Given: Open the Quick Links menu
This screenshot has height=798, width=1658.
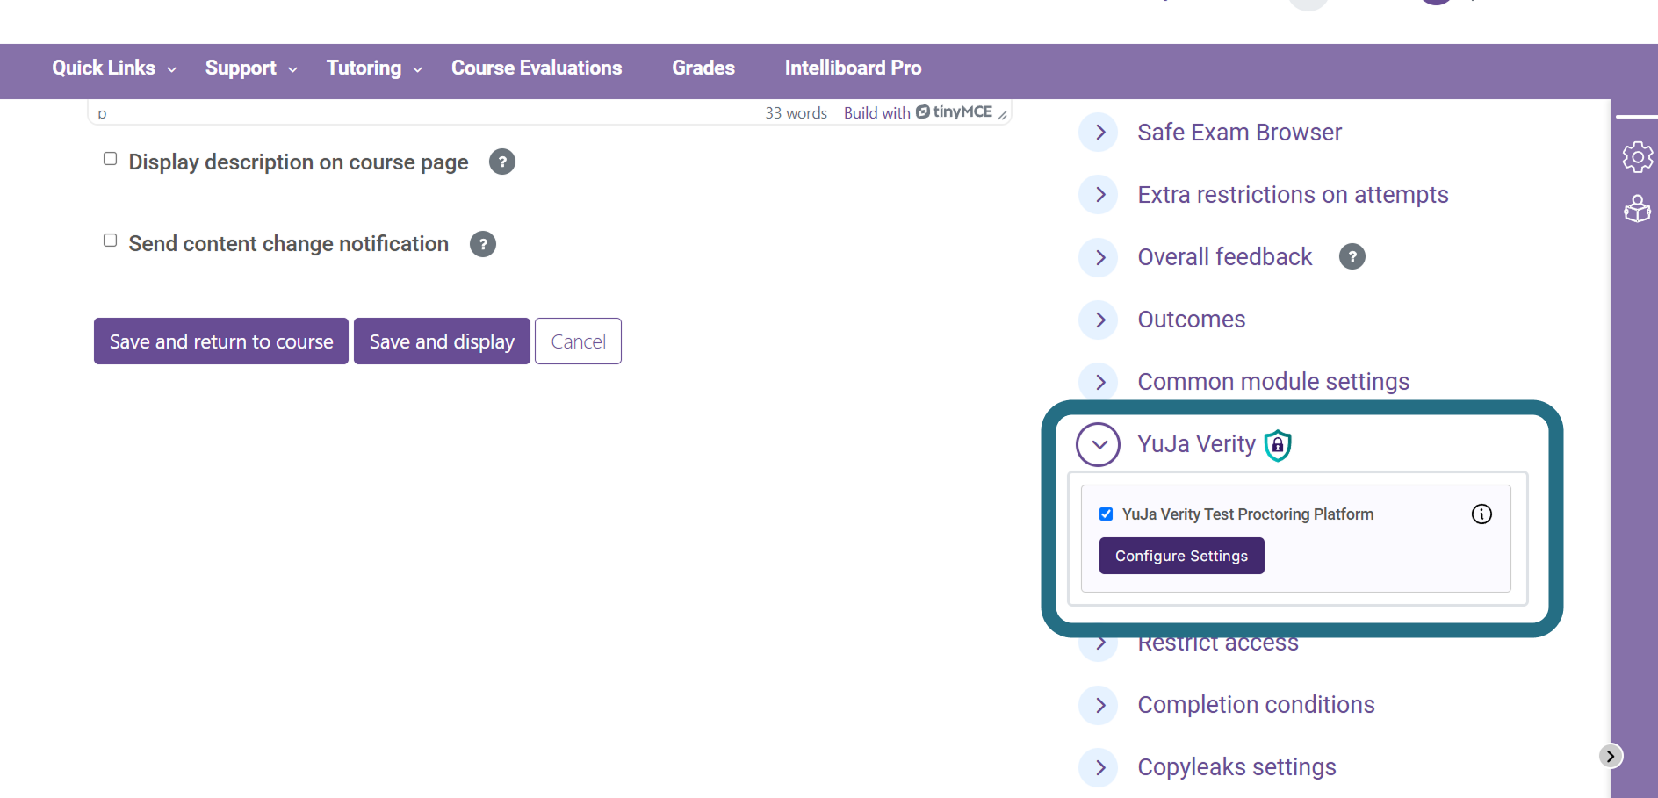Looking at the screenshot, I should tap(114, 68).
